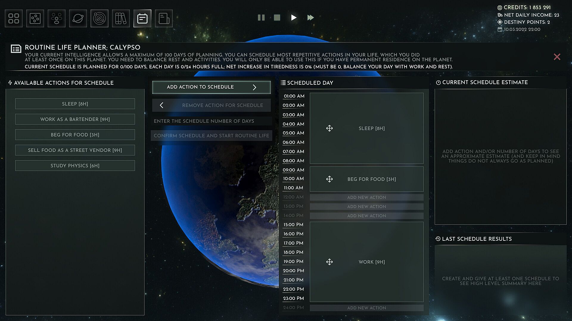
Task: Select Work as a Bartender [9H] action
Action: 75,119
